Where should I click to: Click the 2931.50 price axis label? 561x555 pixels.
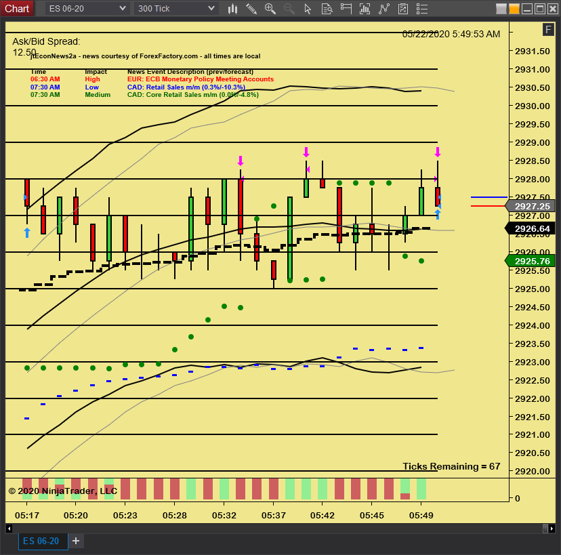[533, 52]
